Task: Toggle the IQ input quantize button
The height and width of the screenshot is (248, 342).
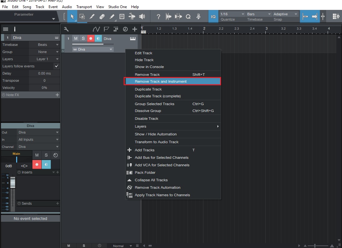Action: (213, 17)
